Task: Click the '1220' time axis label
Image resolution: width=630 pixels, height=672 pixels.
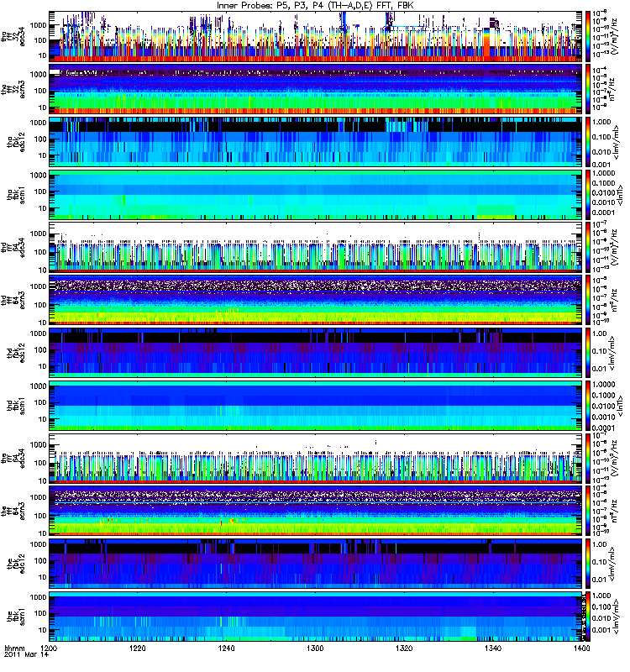Action: click(138, 648)
